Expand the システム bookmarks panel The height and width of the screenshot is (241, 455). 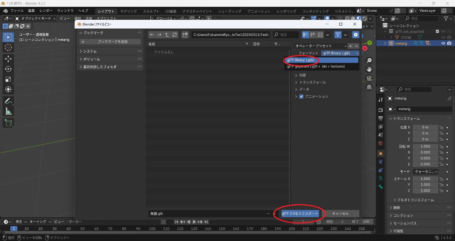coord(110,51)
